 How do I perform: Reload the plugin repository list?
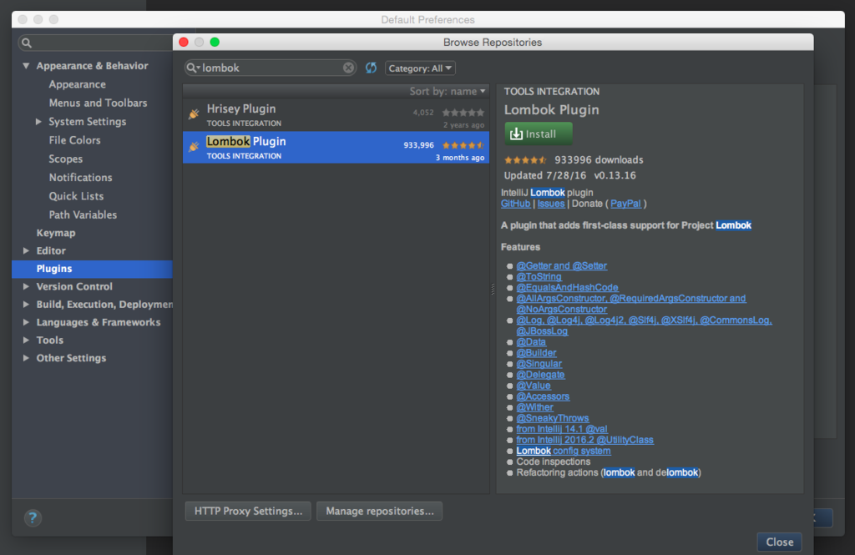click(371, 68)
